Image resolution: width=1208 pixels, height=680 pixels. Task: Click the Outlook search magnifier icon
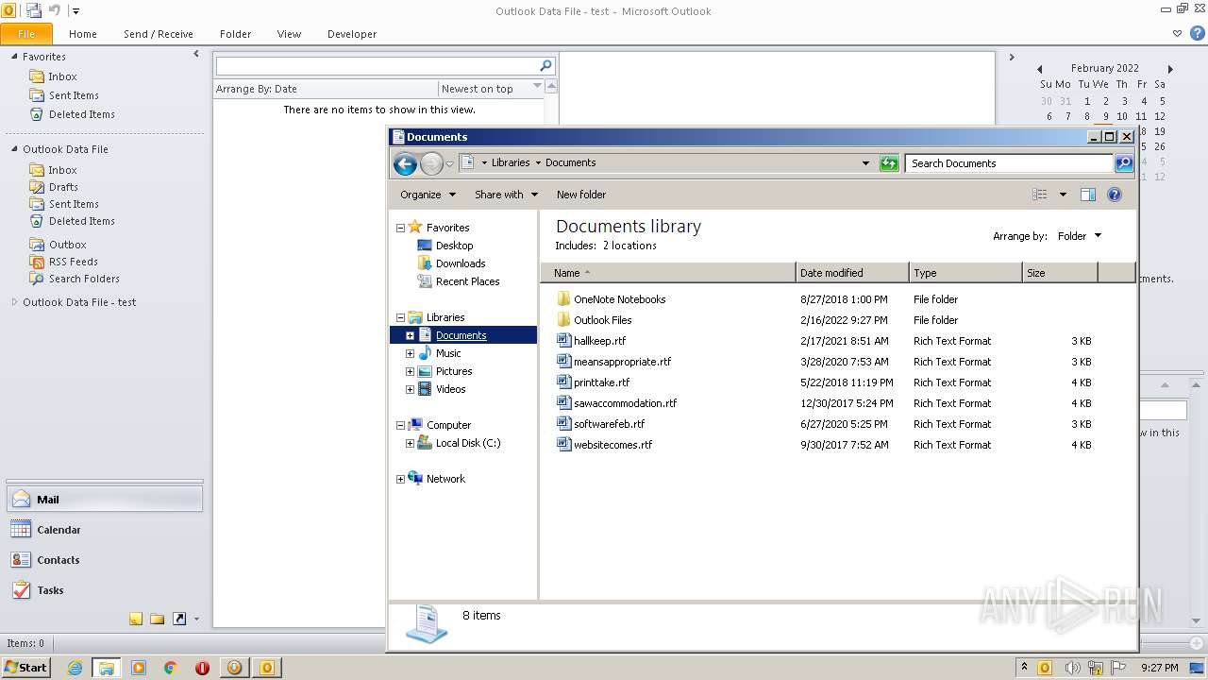[x=545, y=66]
